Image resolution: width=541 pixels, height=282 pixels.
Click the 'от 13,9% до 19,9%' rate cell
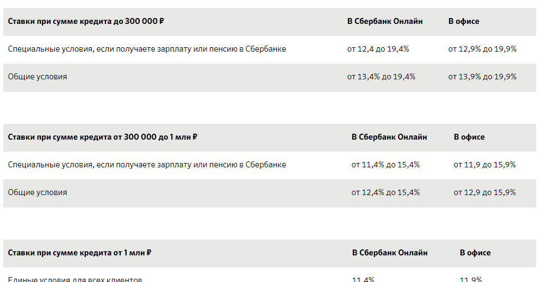tap(482, 77)
